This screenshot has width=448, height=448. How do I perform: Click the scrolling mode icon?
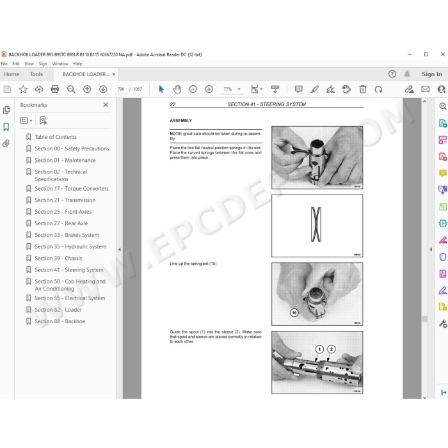275,90
